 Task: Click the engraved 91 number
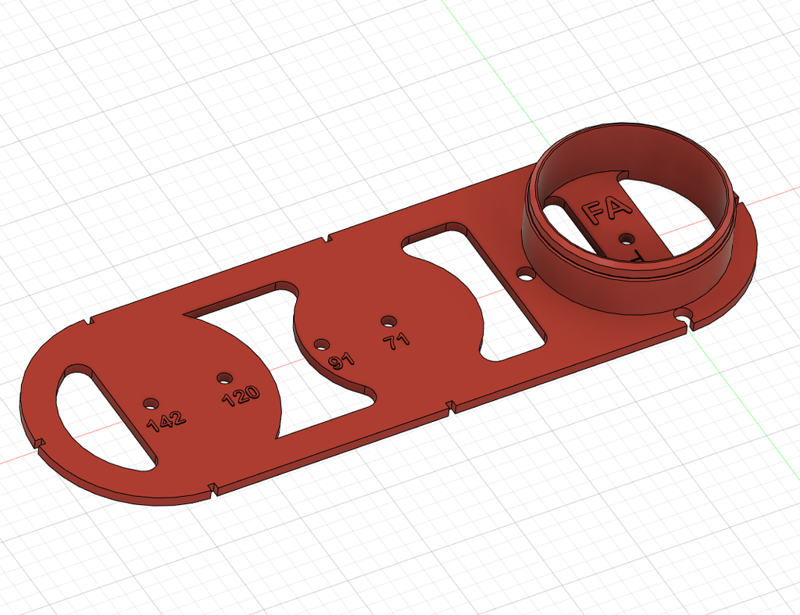click(x=341, y=361)
